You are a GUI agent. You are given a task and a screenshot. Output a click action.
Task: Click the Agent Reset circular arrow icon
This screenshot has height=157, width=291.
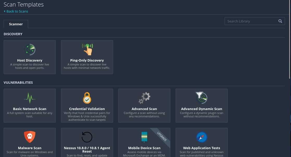[87, 137]
